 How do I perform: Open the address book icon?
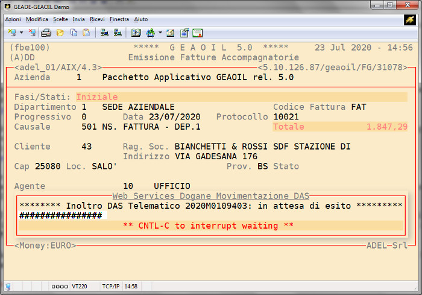click(x=136, y=33)
